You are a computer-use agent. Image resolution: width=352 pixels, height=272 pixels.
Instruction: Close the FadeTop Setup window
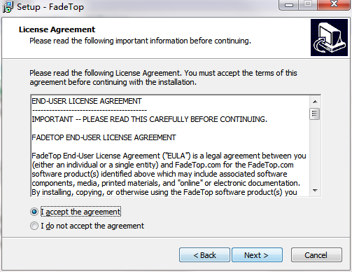[x=334, y=5]
